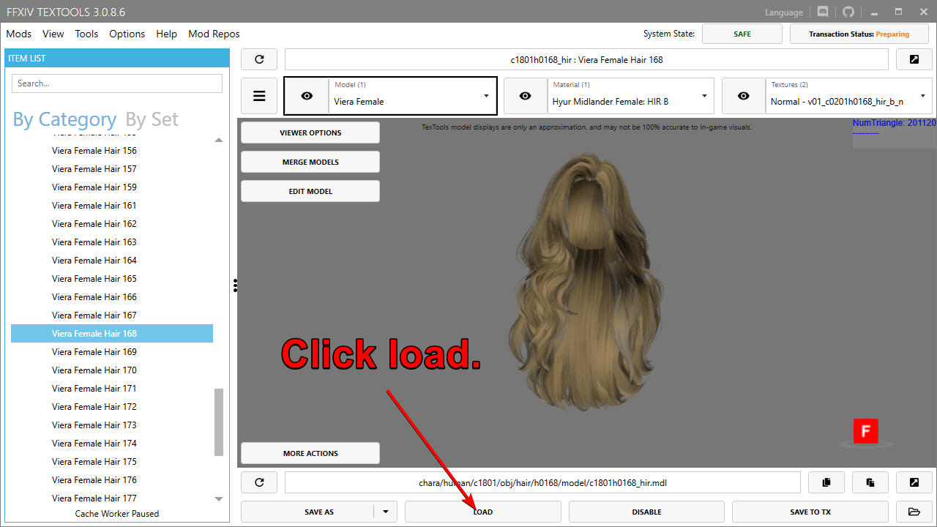This screenshot has height=527, width=937.
Task: Toggle the Material eye visibility button
Action: (525, 96)
